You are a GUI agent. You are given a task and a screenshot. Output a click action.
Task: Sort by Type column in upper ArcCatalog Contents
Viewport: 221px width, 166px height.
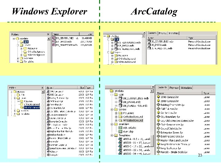pyautogui.click(x=201, y=38)
